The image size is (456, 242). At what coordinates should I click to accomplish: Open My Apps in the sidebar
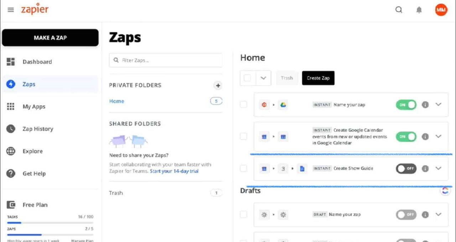tap(34, 106)
